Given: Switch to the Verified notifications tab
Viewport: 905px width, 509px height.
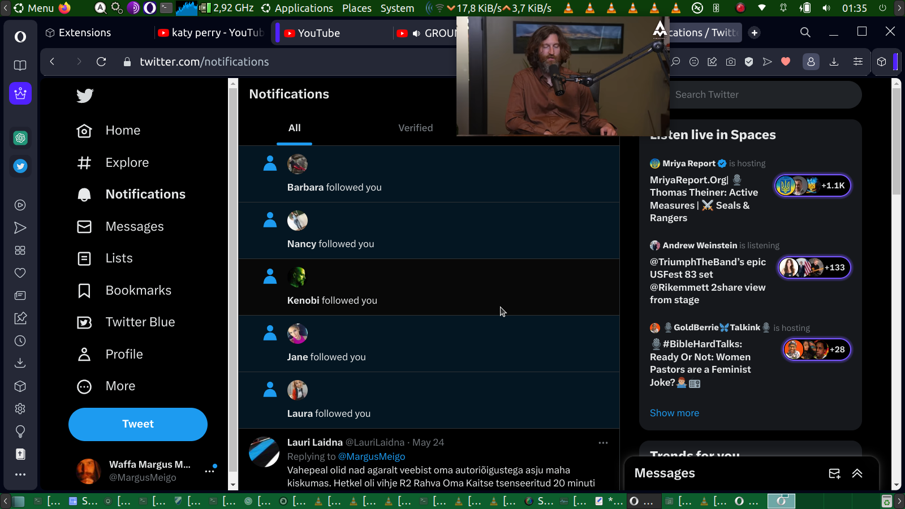Looking at the screenshot, I should click(x=415, y=128).
